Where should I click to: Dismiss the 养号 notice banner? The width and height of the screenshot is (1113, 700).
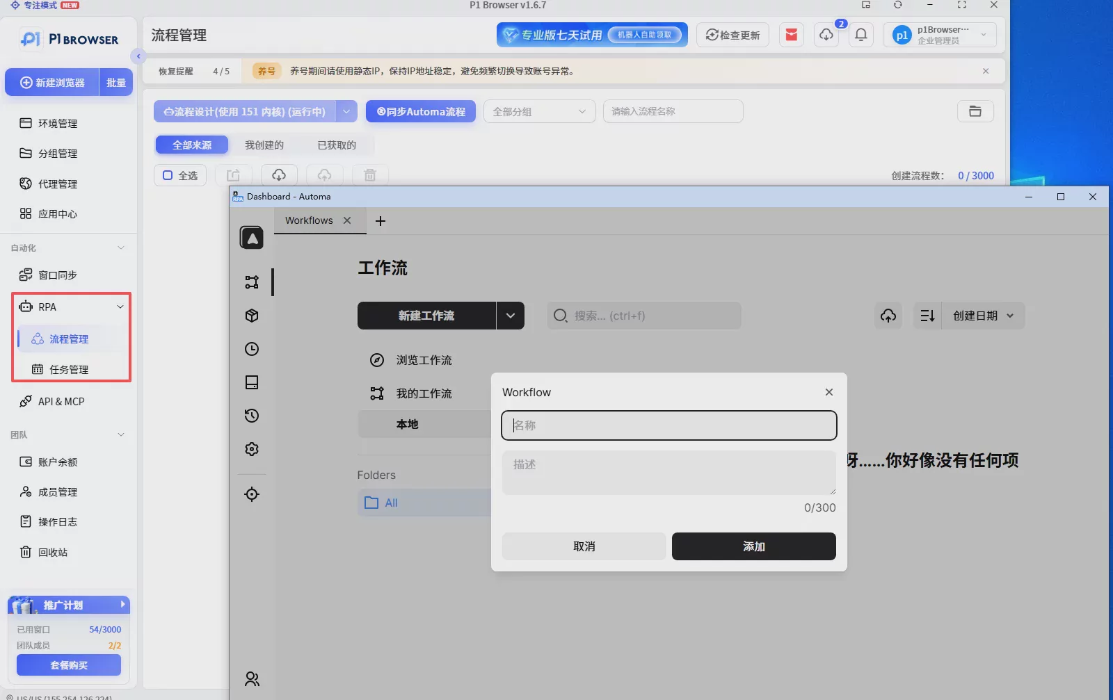[x=986, y=71]
